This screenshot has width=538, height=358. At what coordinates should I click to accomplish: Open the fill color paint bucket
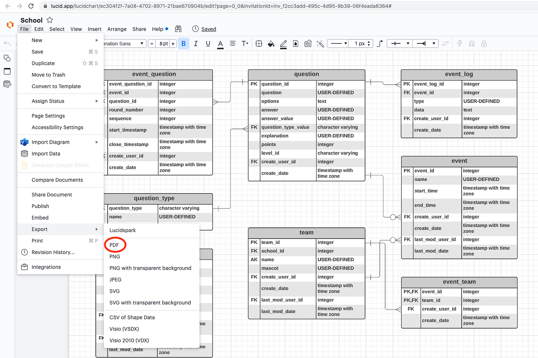coord(271,43)
